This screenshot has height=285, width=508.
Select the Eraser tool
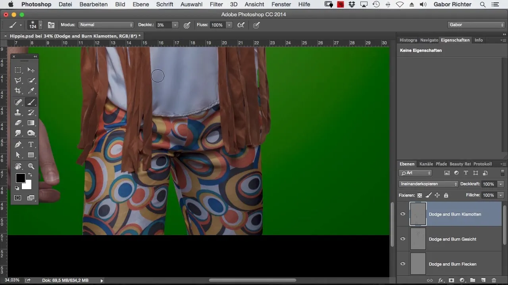point(18,123)
